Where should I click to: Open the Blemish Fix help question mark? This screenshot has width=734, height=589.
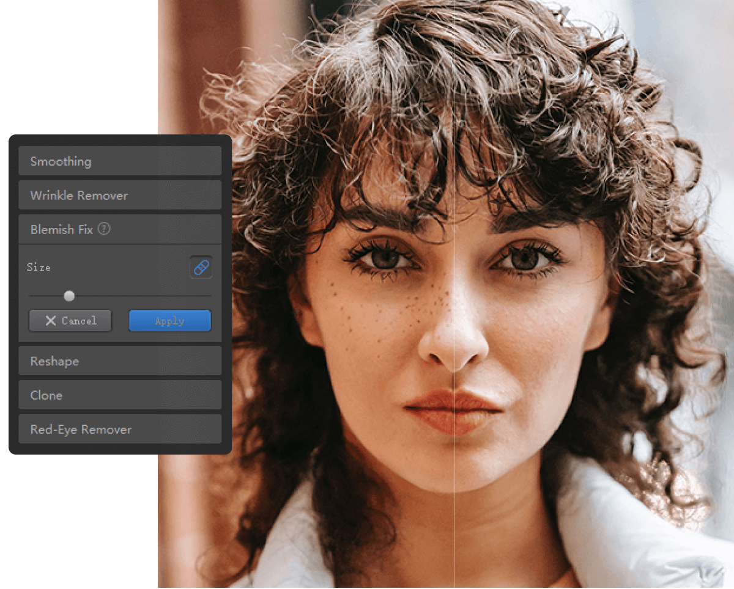pyautogui.click(x=103, y=229)
